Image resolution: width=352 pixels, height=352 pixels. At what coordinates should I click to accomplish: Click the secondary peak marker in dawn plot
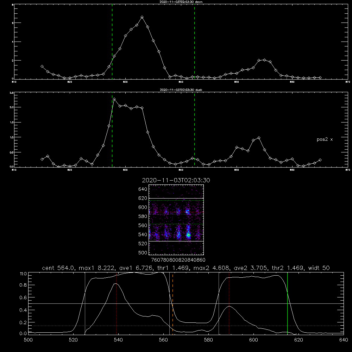click(x=264, y=60)
